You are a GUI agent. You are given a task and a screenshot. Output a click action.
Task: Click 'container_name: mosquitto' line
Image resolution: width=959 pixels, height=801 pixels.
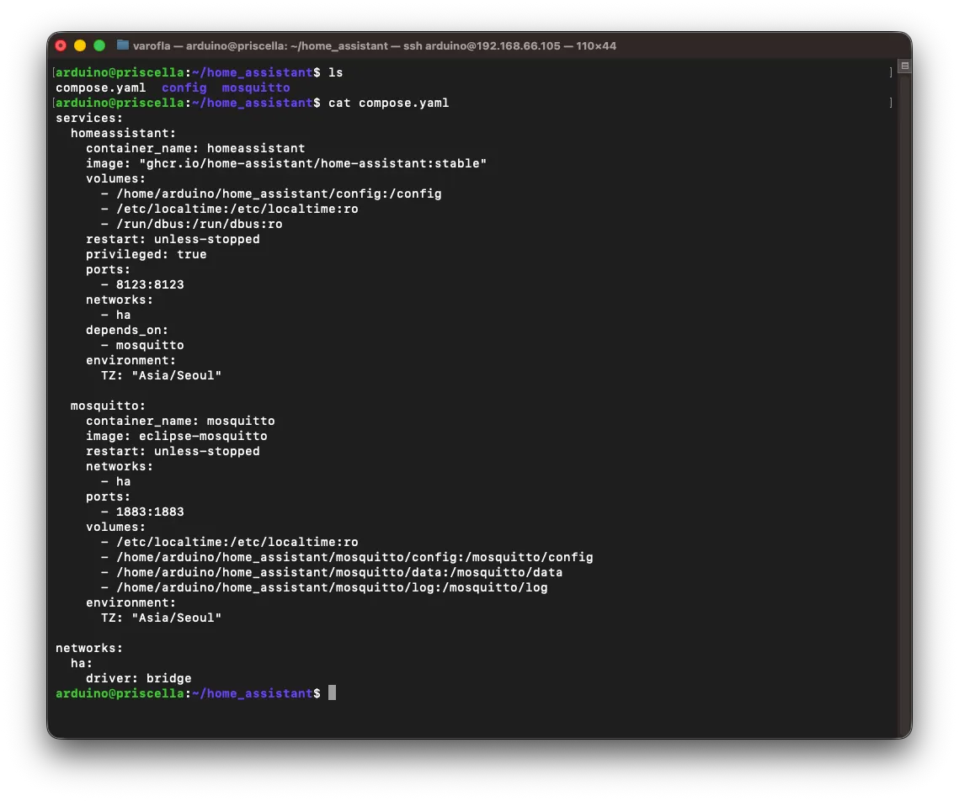180,421
